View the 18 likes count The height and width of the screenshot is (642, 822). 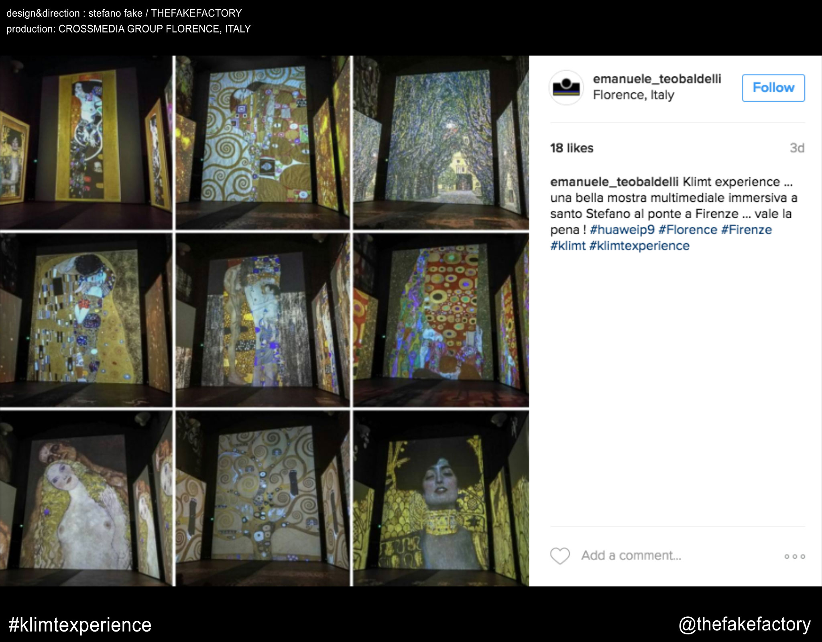(x=572, y=148)
